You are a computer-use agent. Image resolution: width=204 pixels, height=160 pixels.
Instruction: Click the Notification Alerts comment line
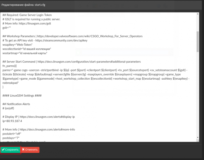point(16,104)
